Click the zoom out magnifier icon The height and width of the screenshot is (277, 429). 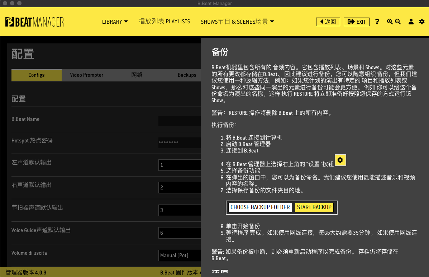(398, 22)
